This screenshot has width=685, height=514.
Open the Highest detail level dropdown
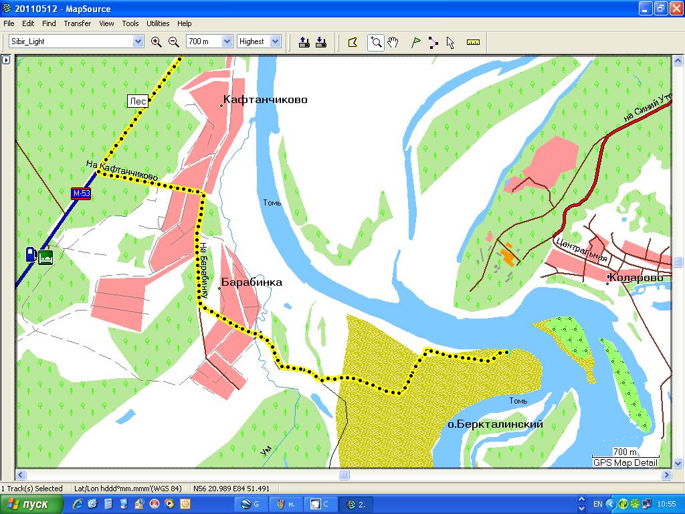pyautogui.click(x=275, y=41)
